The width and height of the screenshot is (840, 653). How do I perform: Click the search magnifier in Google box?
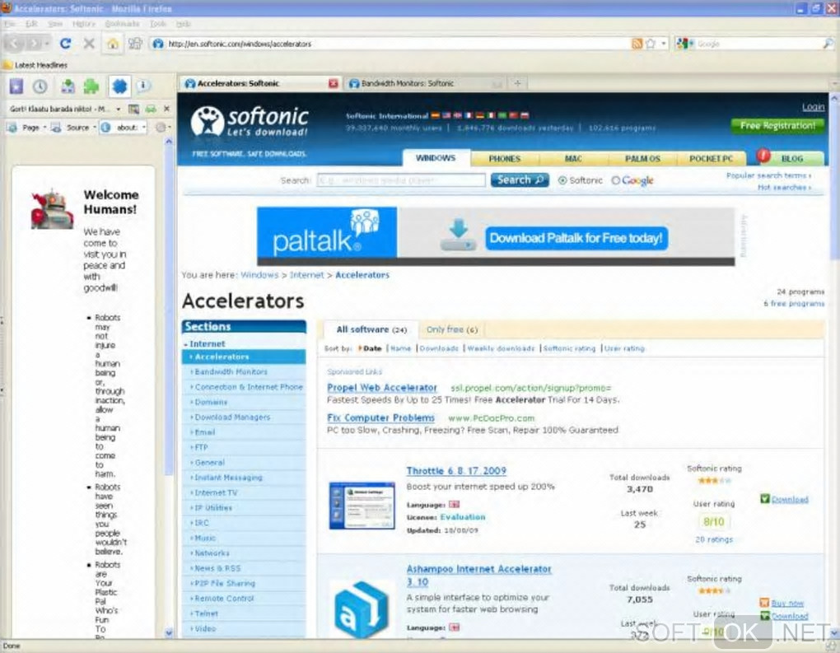pos(828,44)
